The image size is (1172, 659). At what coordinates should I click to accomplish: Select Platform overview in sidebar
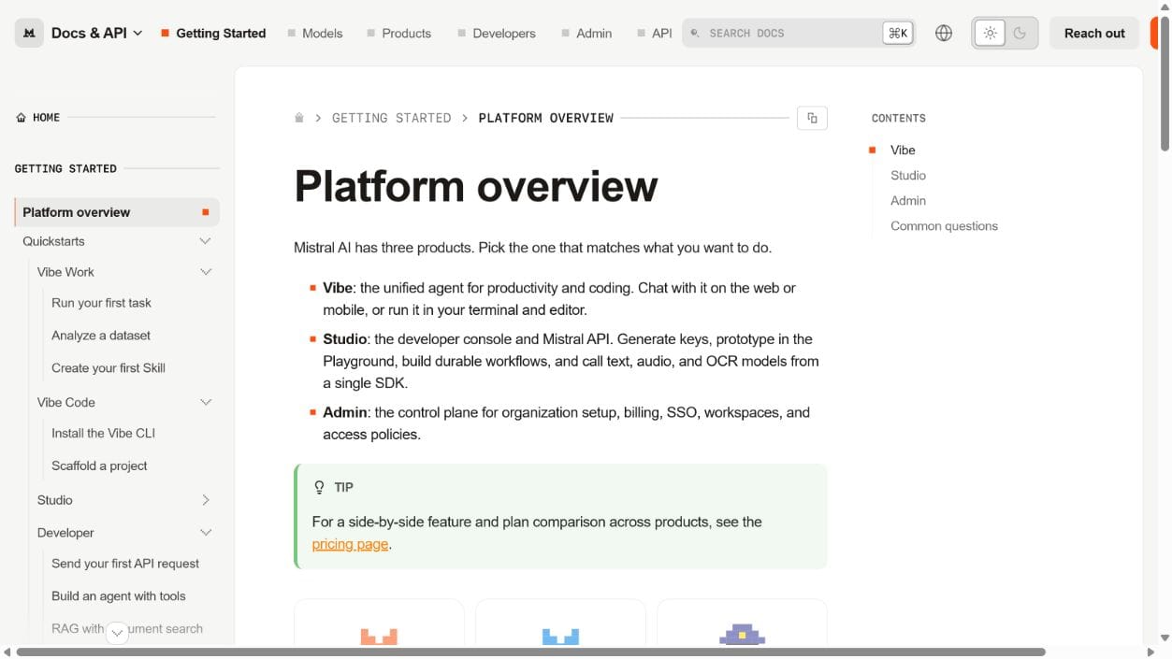[117, 212]
